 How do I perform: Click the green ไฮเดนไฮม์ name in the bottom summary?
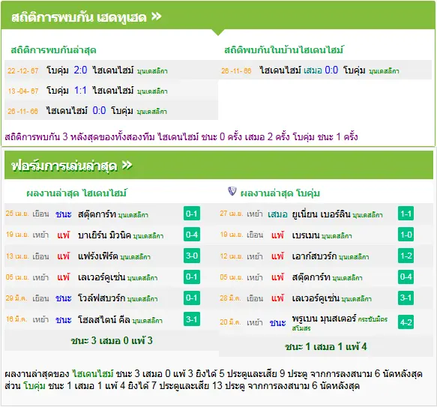click(x=92, y=373)
